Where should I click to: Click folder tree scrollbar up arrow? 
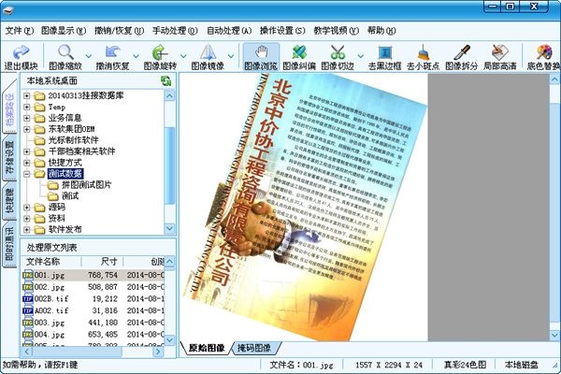pyautogui.click(x=169, y=96)
